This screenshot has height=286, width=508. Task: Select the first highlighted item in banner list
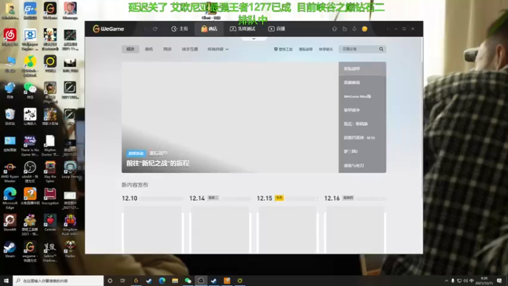coord(362,69)
